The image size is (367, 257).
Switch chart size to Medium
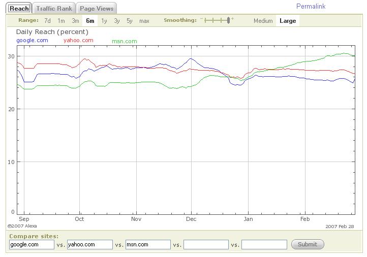pyautogui.click(x=263, y=21)
